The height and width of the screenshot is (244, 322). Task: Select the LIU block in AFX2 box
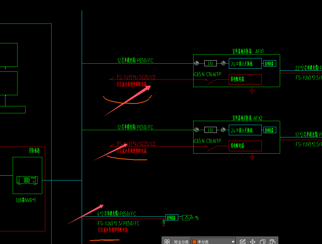[x=210, y=130]
